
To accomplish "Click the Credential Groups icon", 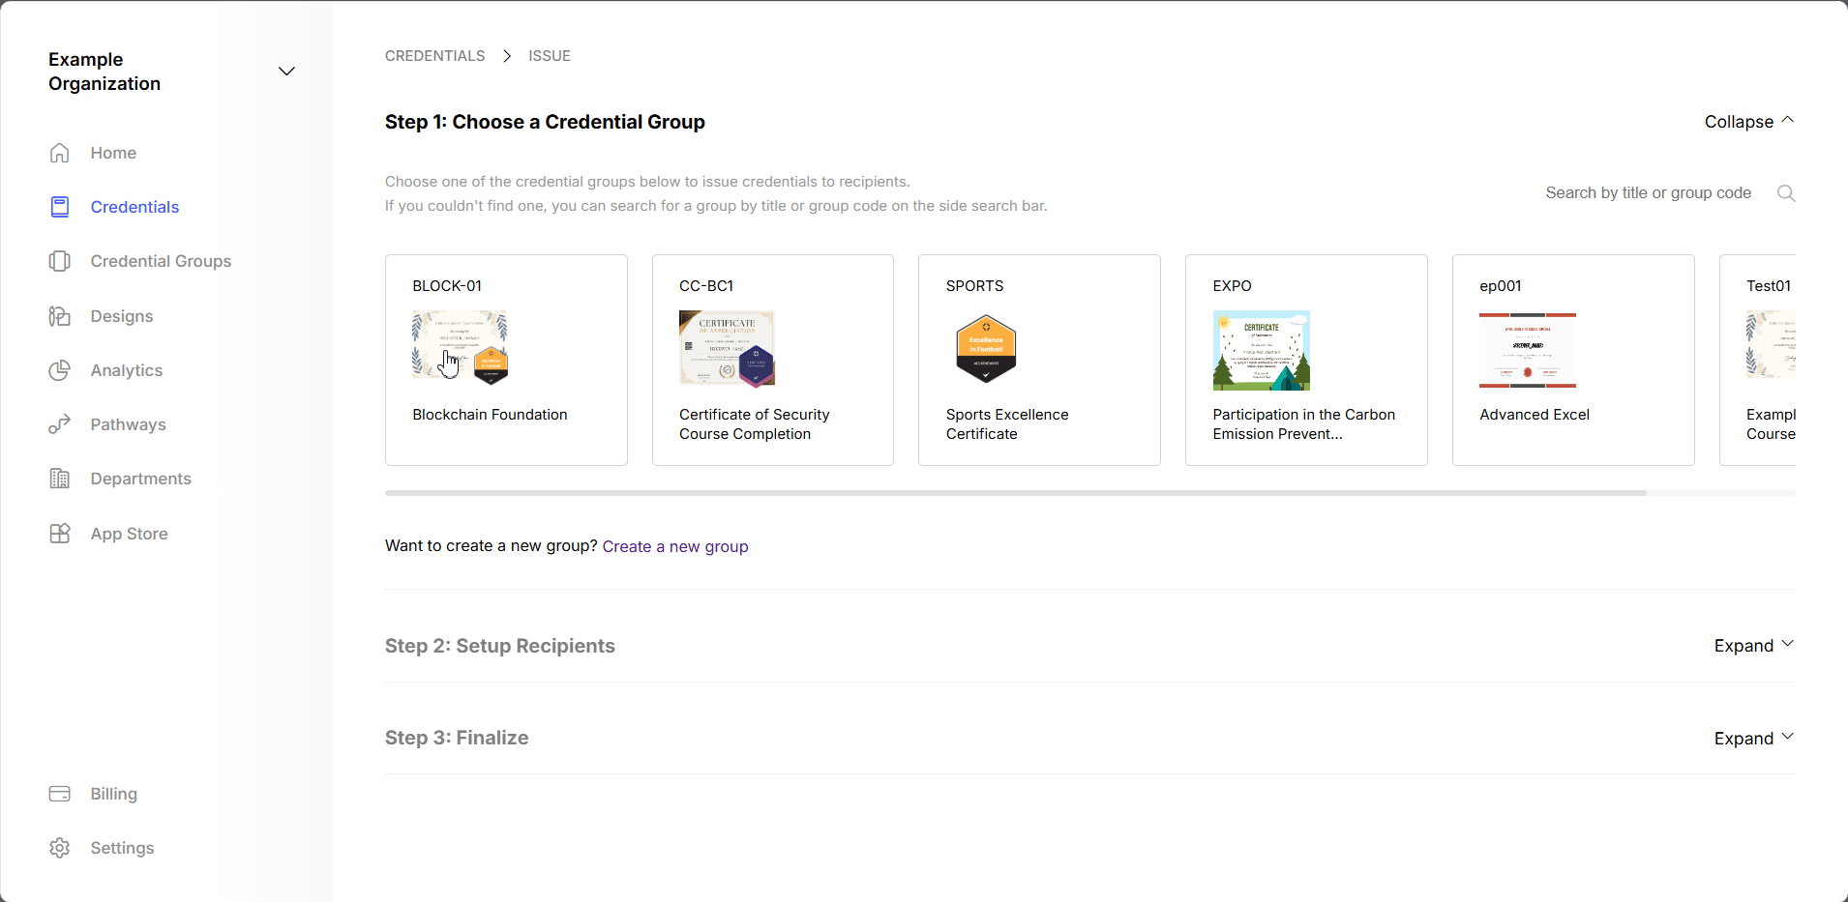I will [59, 260].
